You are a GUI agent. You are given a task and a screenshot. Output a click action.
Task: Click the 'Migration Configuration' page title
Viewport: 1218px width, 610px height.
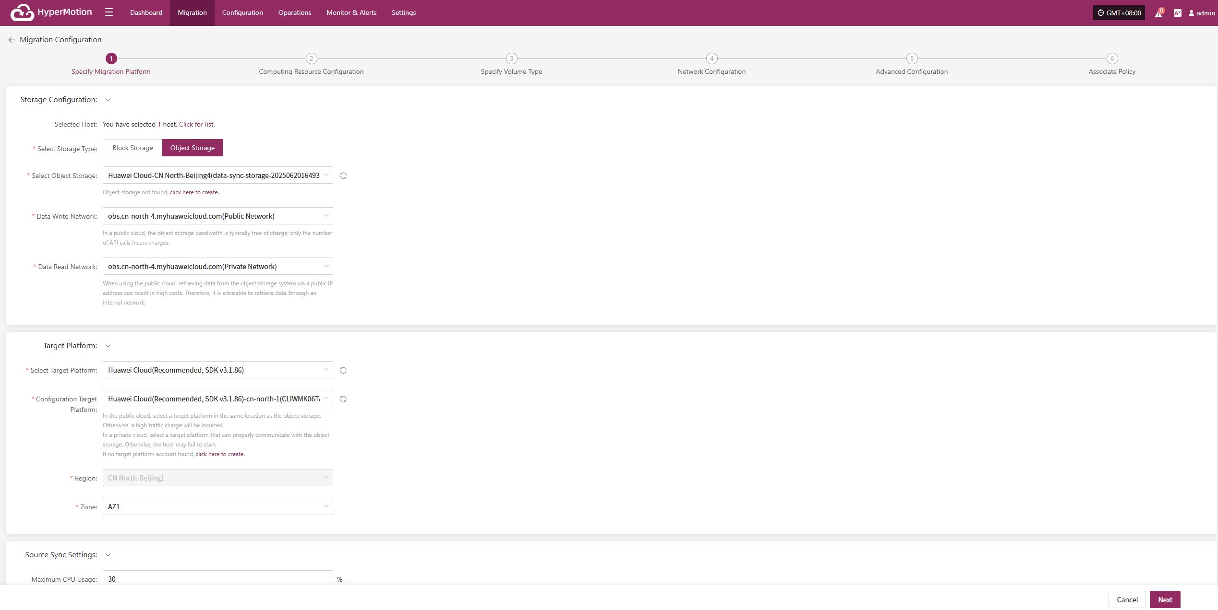tap(60, 40)
